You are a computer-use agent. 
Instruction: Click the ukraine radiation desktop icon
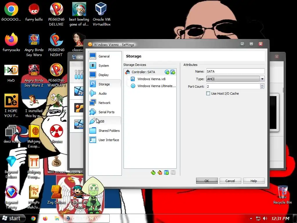57,134
